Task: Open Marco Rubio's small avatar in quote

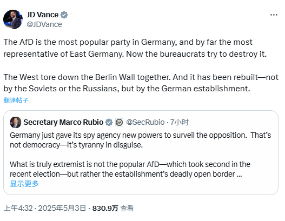Action: point(16,122)
